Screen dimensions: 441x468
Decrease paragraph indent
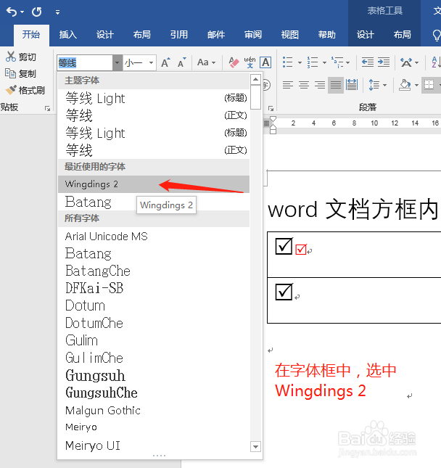[x=368, y=62]
